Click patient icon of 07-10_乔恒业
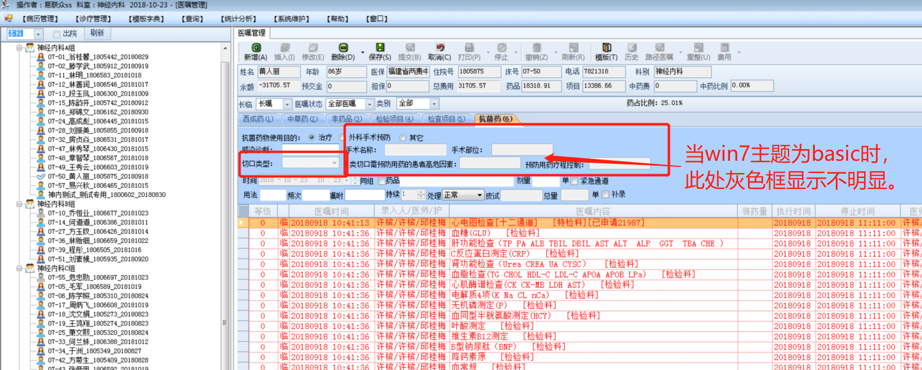This screenshot has height=370, width=922. pyautogui.click(x=41, y=214)
